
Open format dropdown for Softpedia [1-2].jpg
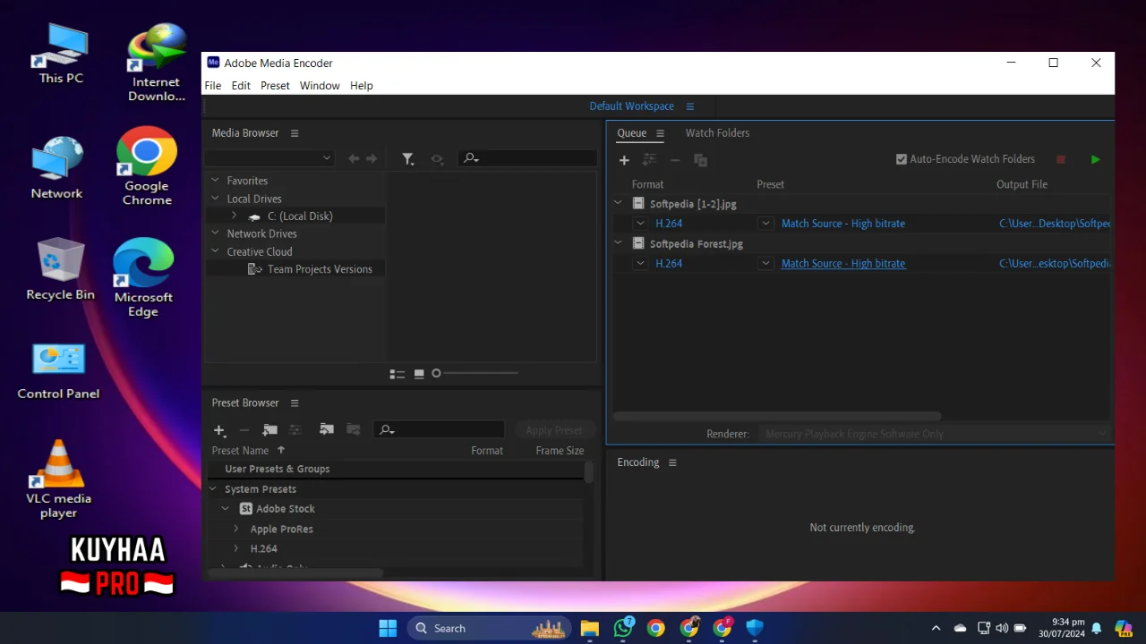point(640,224)
